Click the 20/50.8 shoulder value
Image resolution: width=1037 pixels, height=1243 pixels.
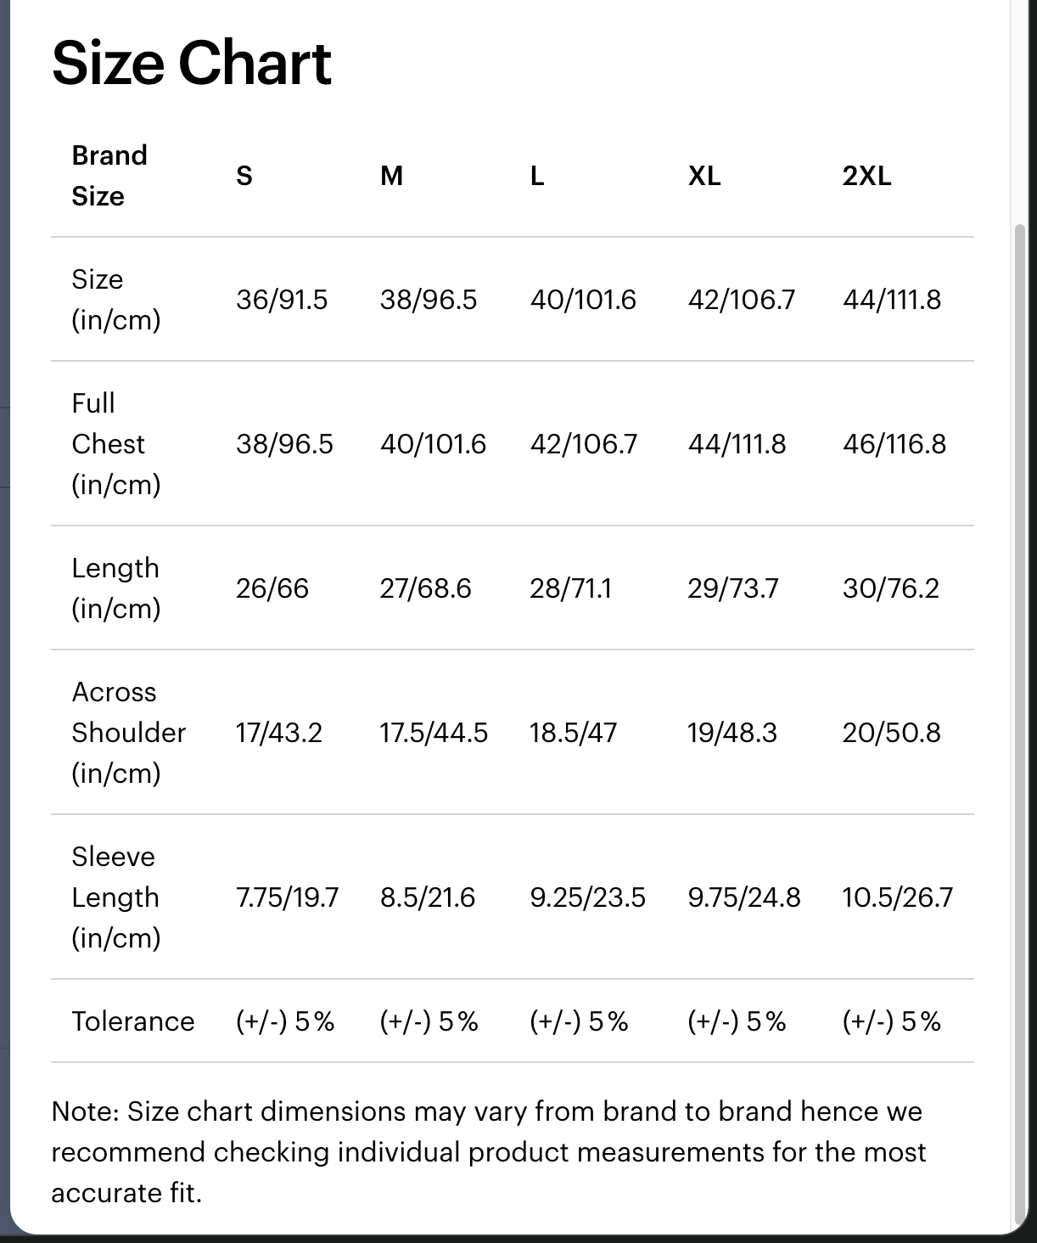tap(891, 733)
